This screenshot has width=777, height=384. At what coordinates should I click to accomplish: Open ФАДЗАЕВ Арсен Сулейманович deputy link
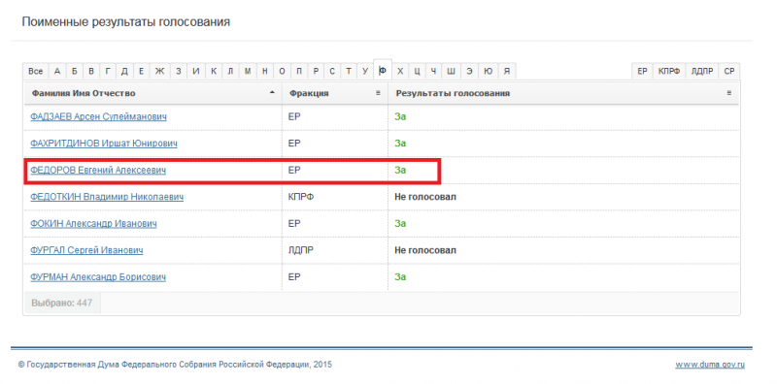(x=99, y=116)
